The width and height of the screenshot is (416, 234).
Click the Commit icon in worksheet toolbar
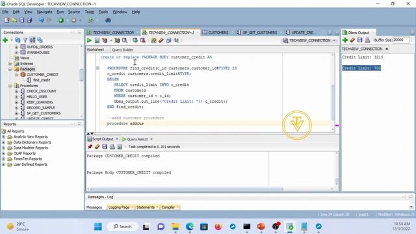(x=135, y=40)
